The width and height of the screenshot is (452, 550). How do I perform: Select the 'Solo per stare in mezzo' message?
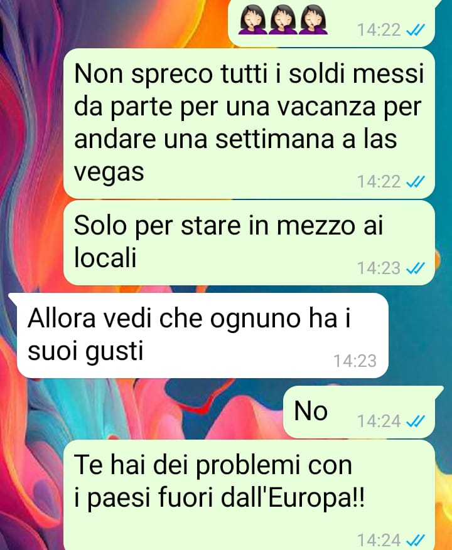[249, 243]
